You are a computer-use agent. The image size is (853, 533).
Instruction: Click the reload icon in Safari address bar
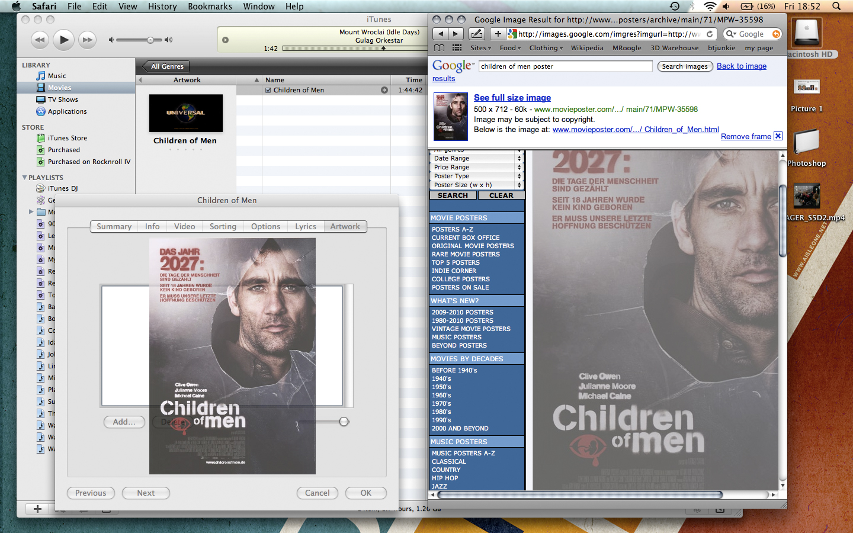pos(710,34)
